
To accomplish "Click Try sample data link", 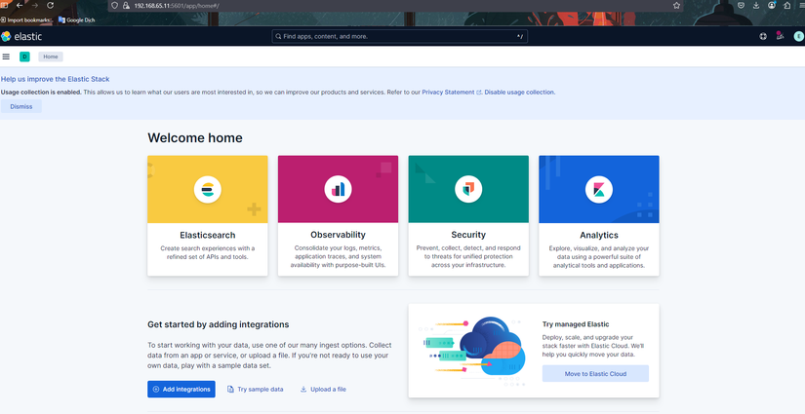I will tap(255, 390).
